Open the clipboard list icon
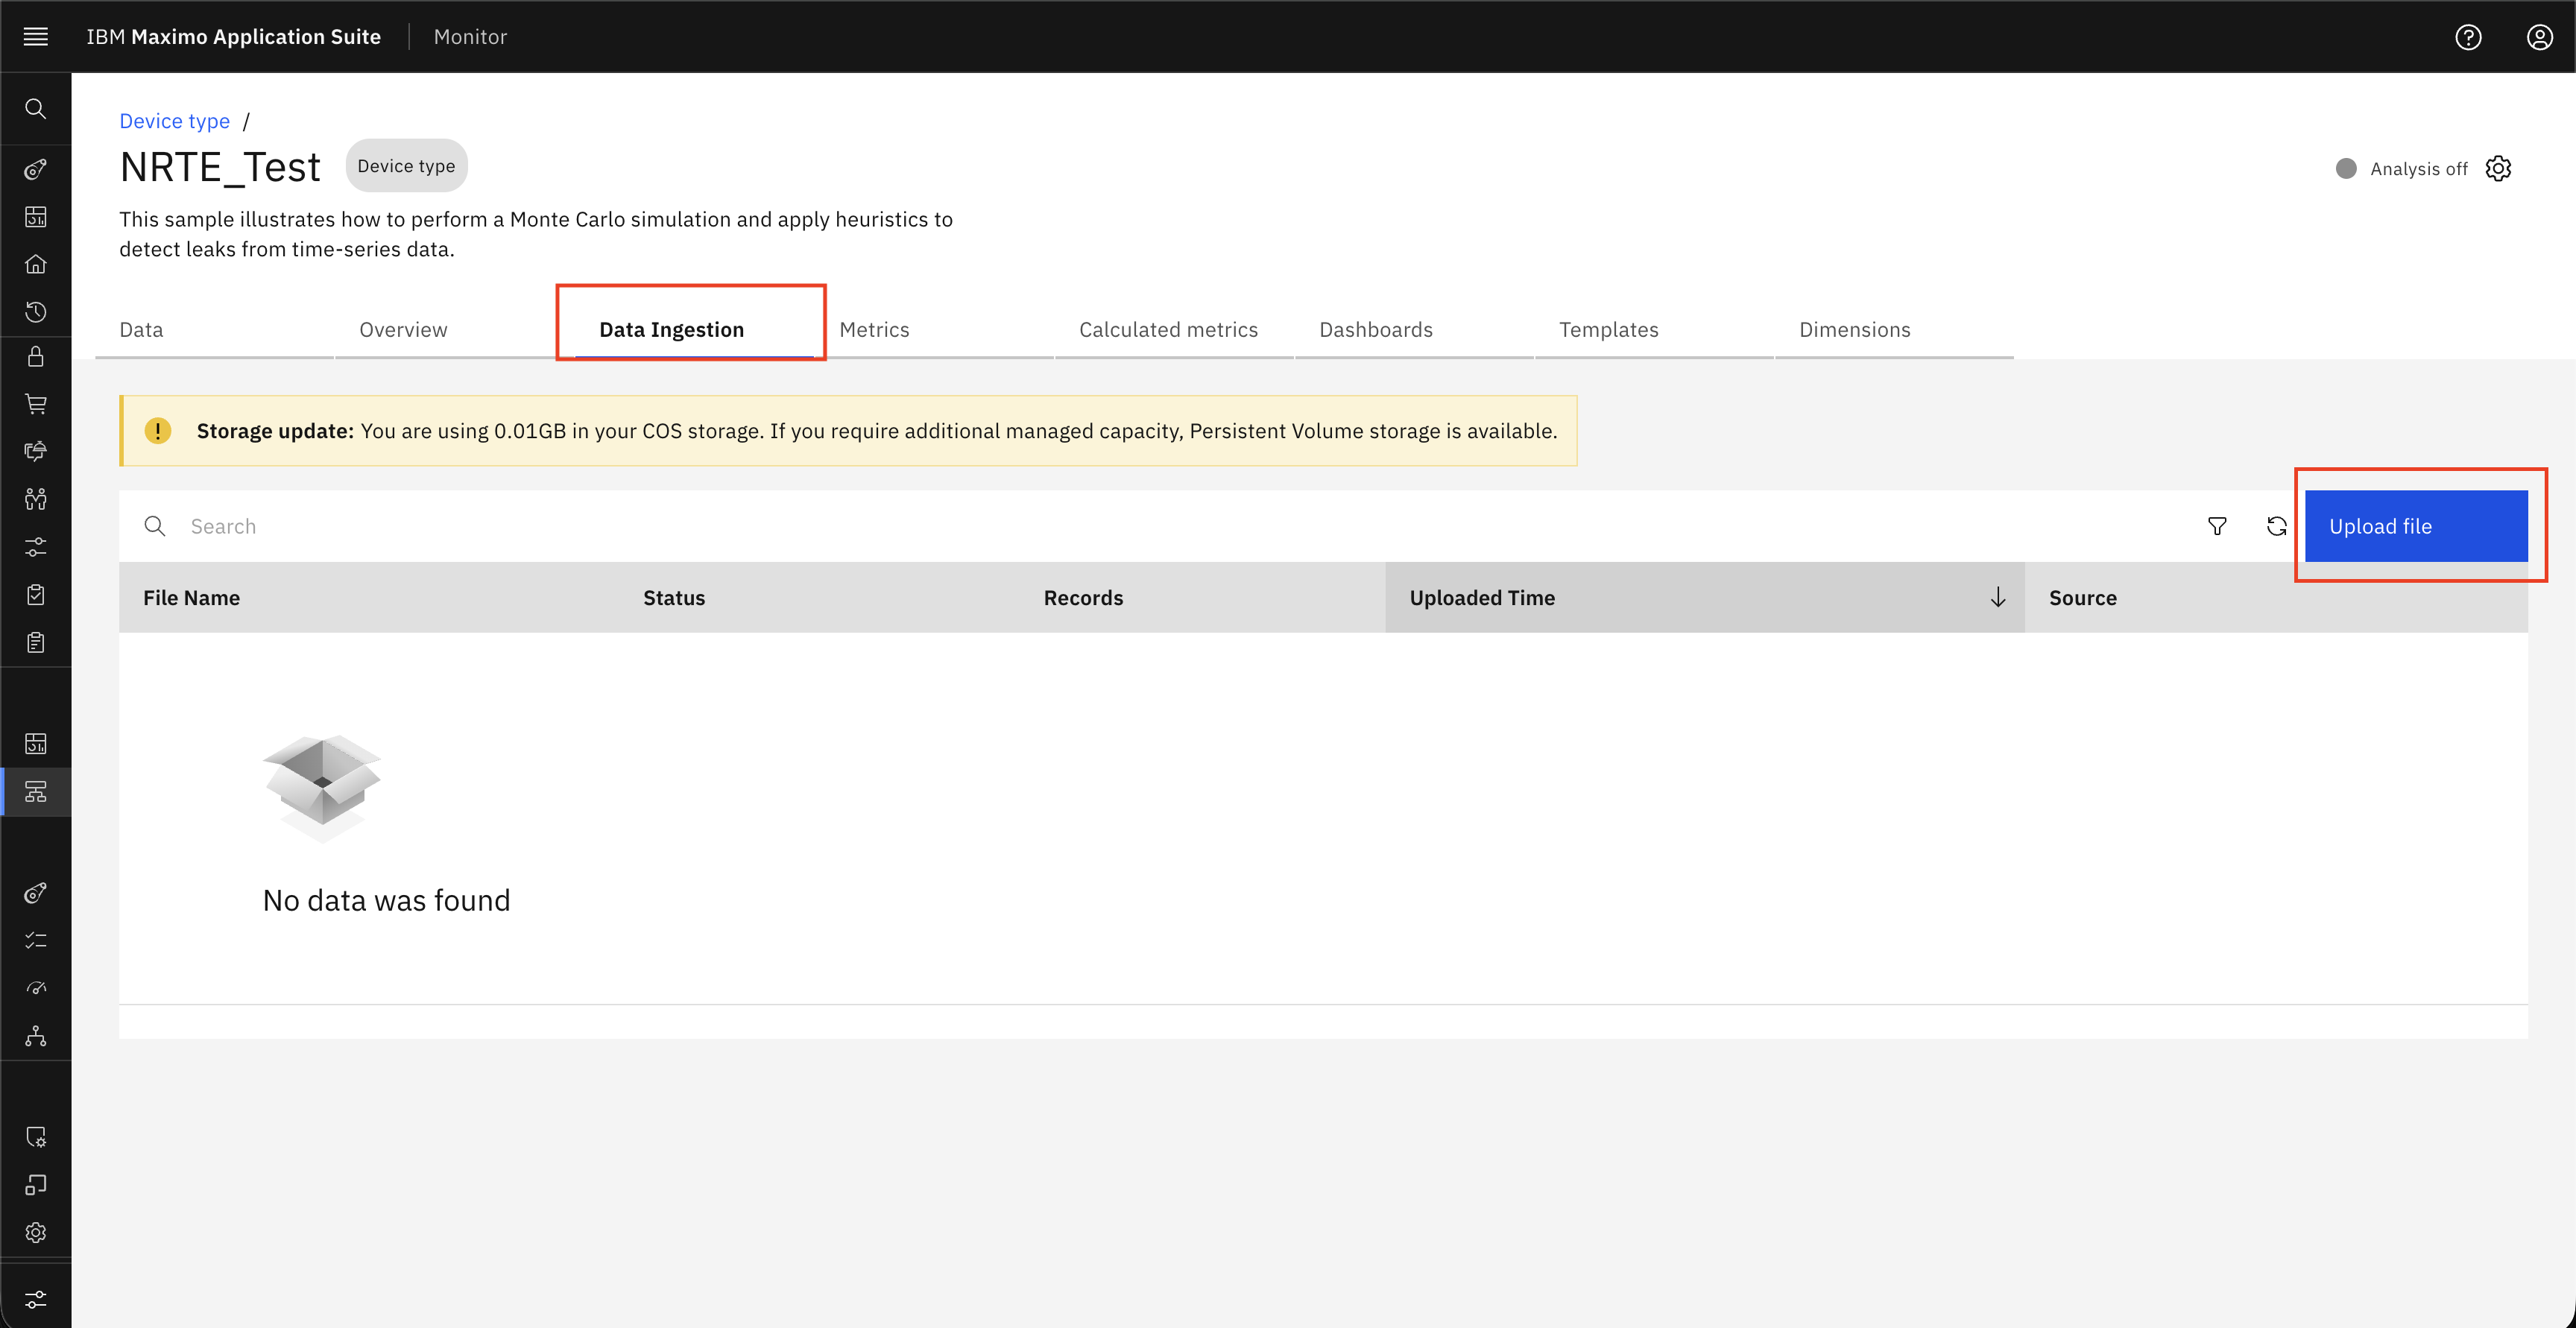Screen dimensions: 2576x1328 [x=36, y=642]
